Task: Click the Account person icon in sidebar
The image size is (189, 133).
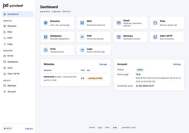Action: tap(5, 92)
